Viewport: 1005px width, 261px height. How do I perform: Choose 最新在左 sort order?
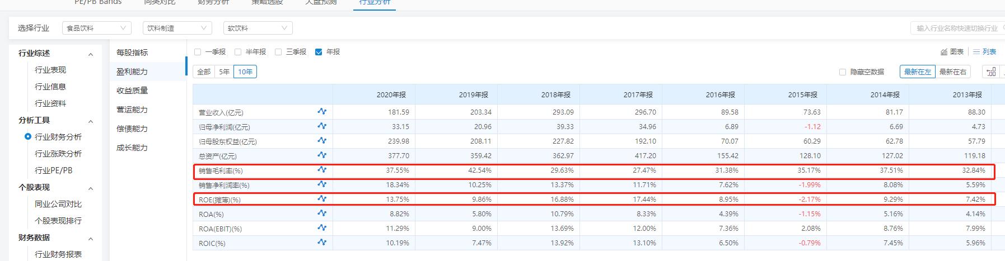click(918, 72)
